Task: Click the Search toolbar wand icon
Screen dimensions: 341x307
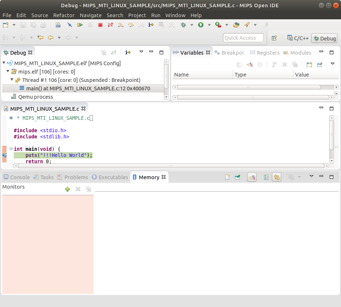Action: click(247, 25)
